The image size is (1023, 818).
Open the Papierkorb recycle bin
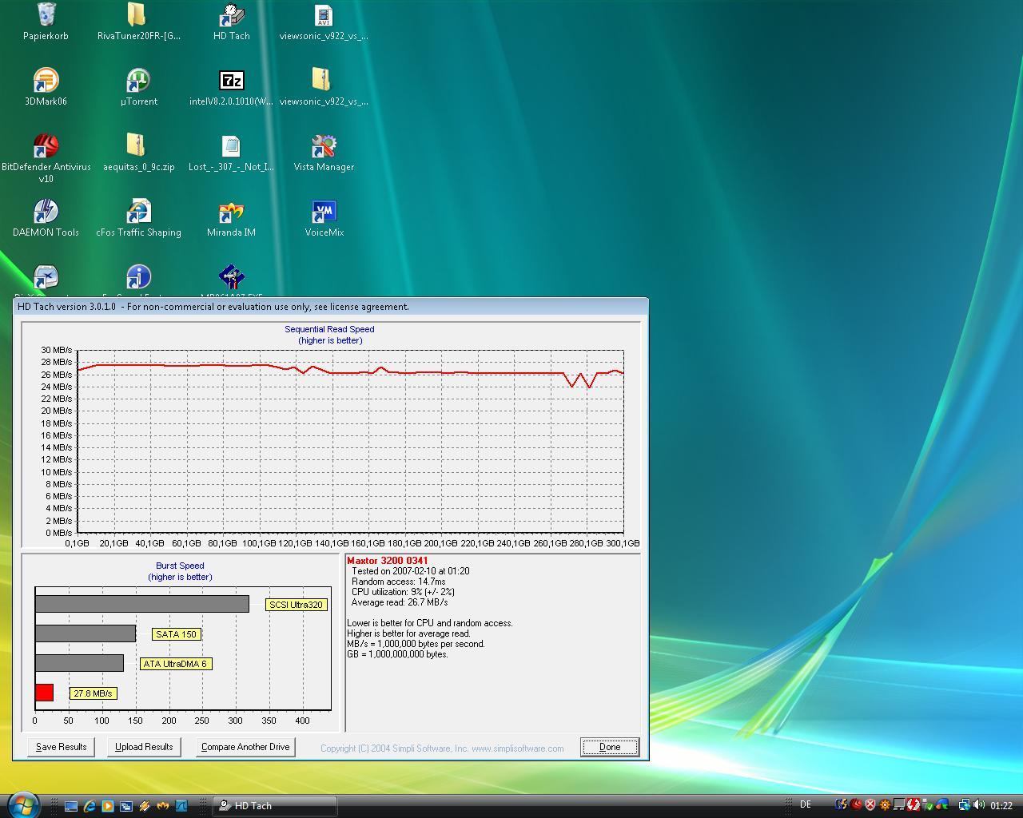point(46,16)
